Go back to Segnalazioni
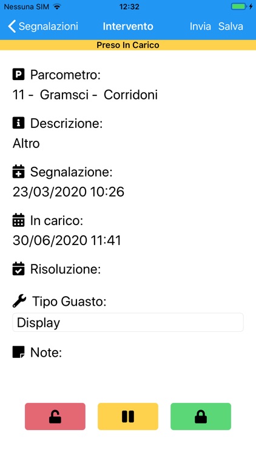Image resolution: width=256 pixels, height=455 pixels. point(43,27)
